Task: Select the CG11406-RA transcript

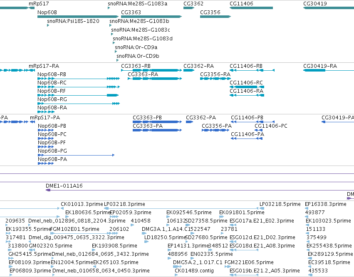Action: (247, 95)
